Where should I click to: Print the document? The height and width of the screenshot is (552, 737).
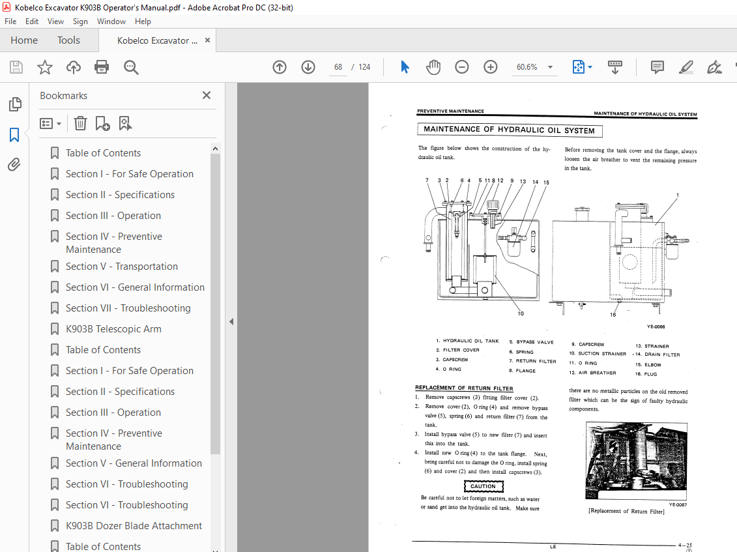[x=102, y=67]
